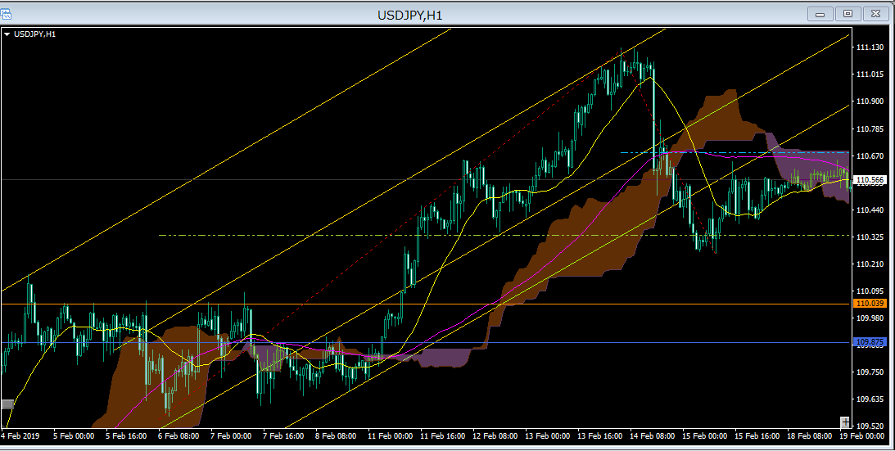Screen dimensions: 895x451
Task: Click price axis value 110.785
Action: point(870,129)
